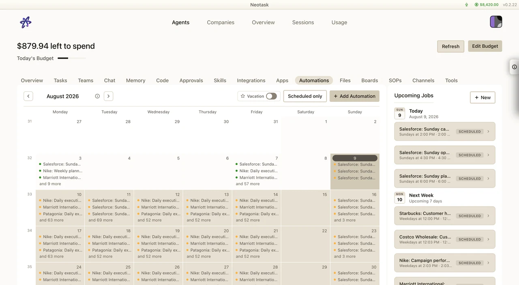Viewport: 519px width, 285px height.
Task: Select today's date 9 in calendar
Action: [x=355, y=158]
